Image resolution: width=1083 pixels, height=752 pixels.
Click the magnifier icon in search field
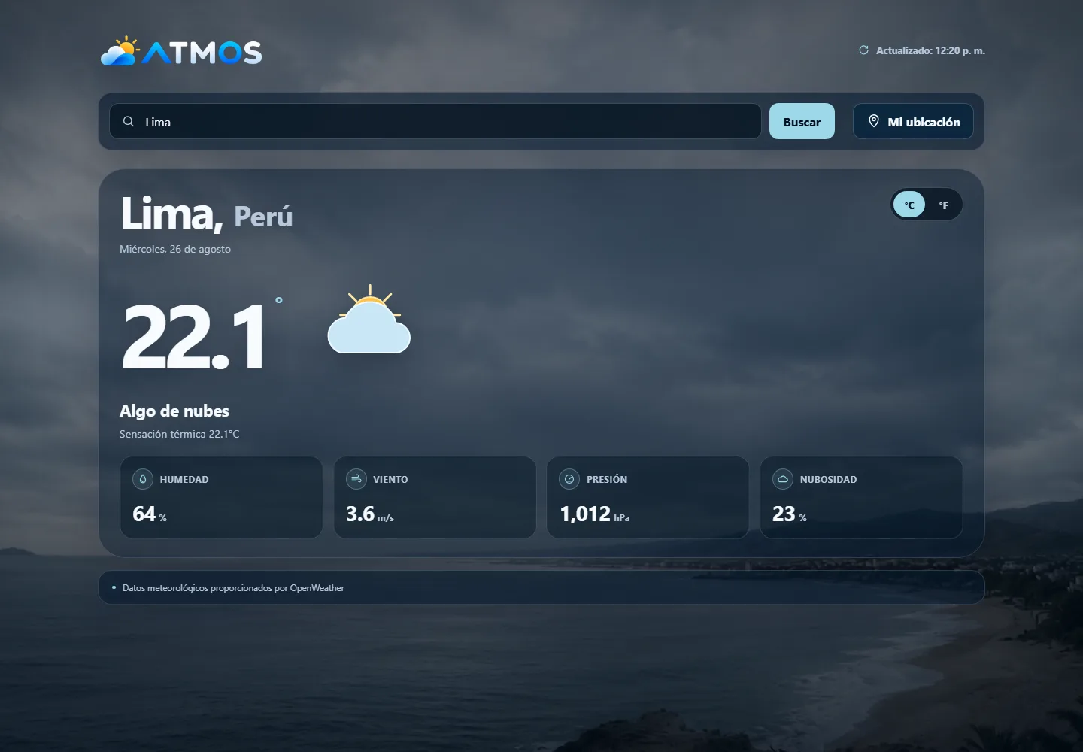click(129, 121)
